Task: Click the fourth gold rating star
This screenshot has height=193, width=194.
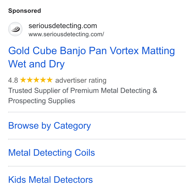Action: (43, 80)
